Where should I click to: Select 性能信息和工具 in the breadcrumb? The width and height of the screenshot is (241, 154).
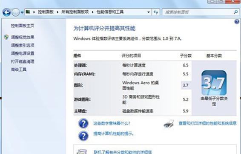[x=110, y=12]
